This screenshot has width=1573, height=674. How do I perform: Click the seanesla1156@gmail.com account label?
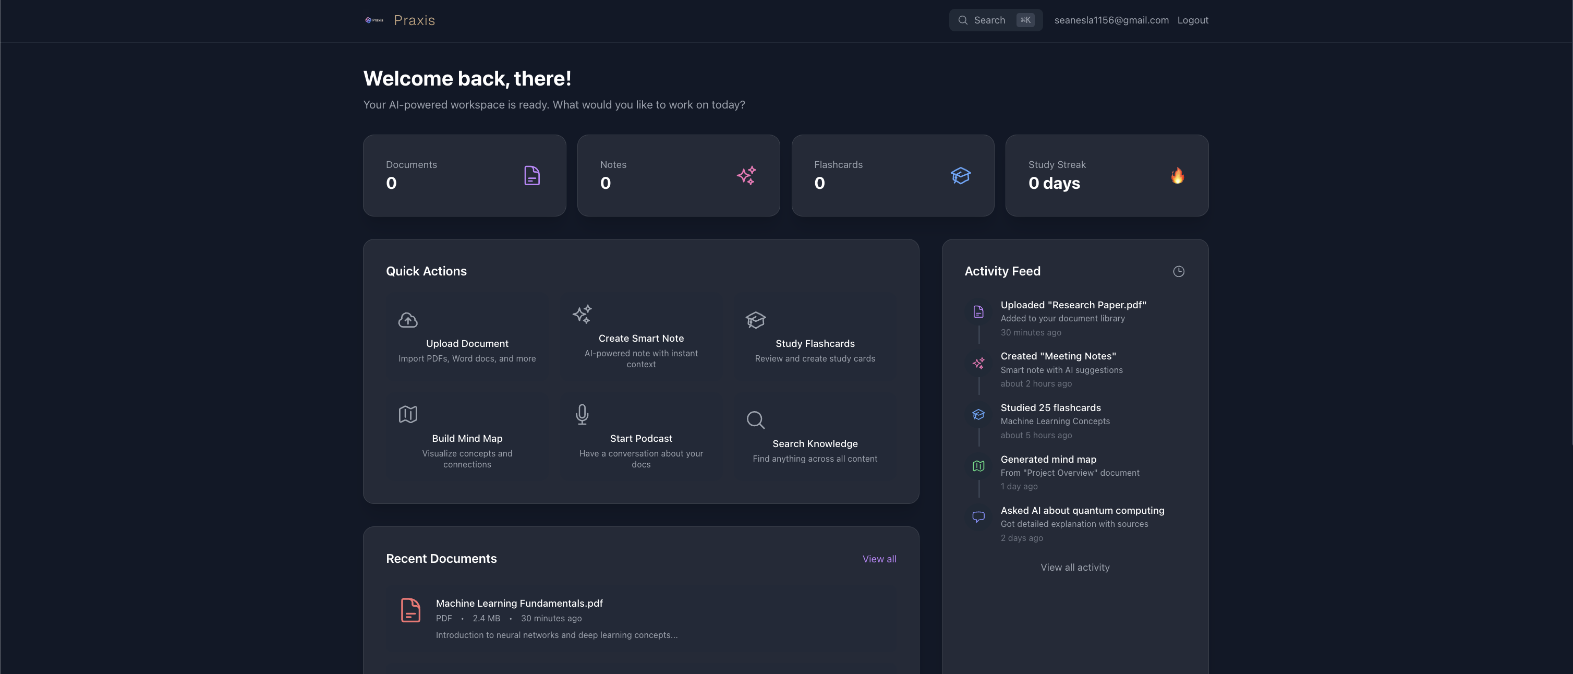[1111, 20]
